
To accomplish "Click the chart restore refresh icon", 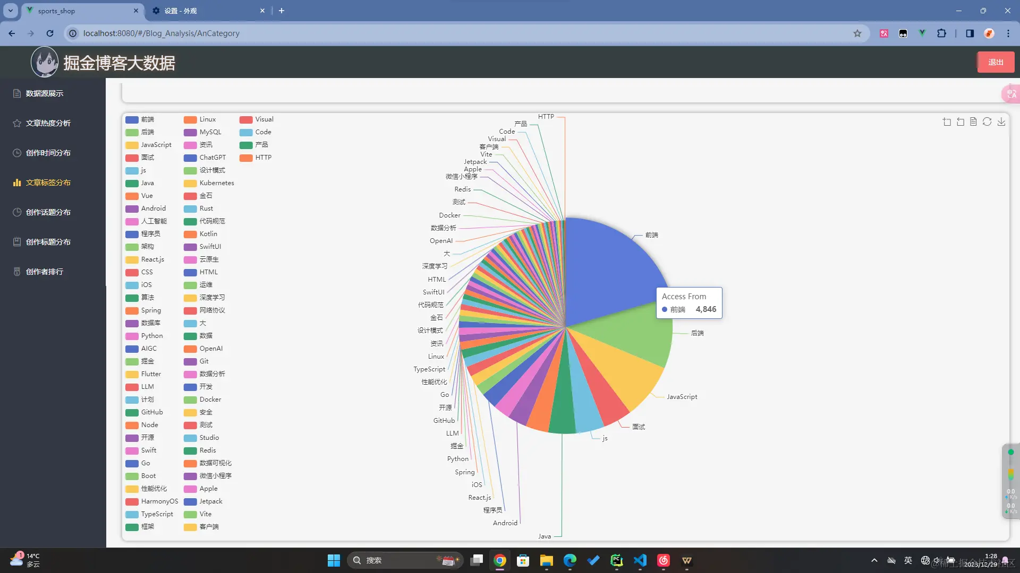I will [x=987, y=122].
